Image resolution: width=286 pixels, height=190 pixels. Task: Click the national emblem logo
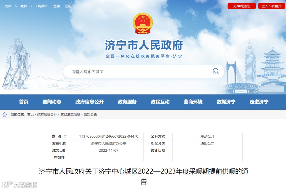[x=143, y=23]
